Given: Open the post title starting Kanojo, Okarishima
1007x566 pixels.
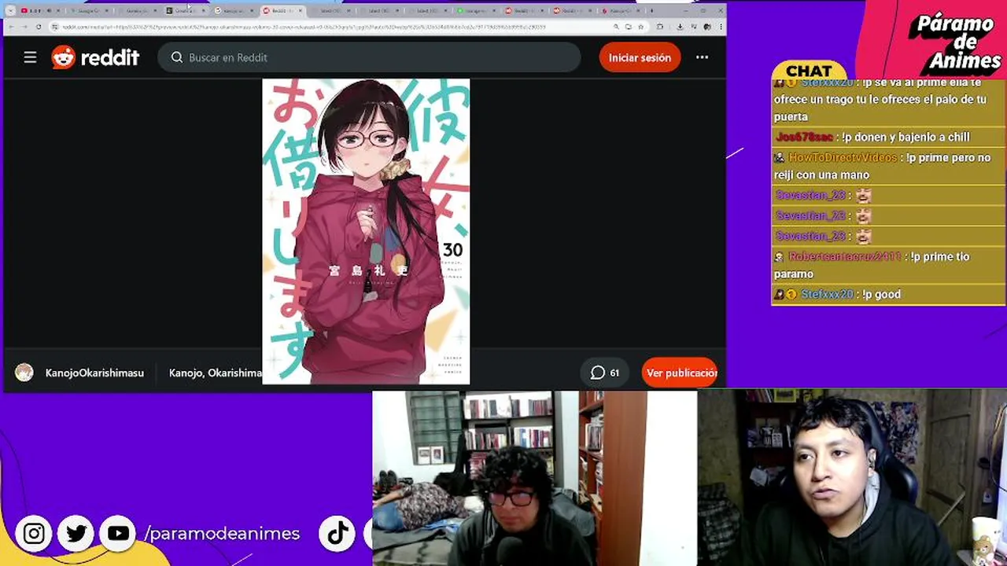Looking at the screenshot, I should [x=215, y=373].
